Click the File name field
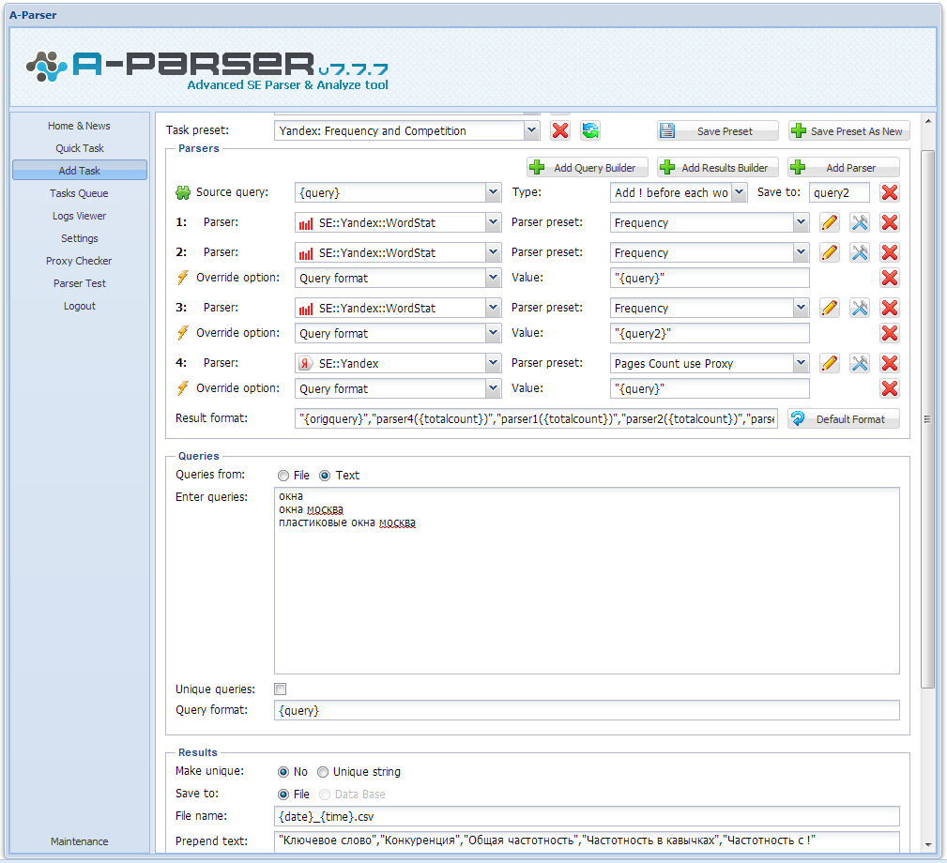Screen dimensions: 947x863 [x=587, y=816]
